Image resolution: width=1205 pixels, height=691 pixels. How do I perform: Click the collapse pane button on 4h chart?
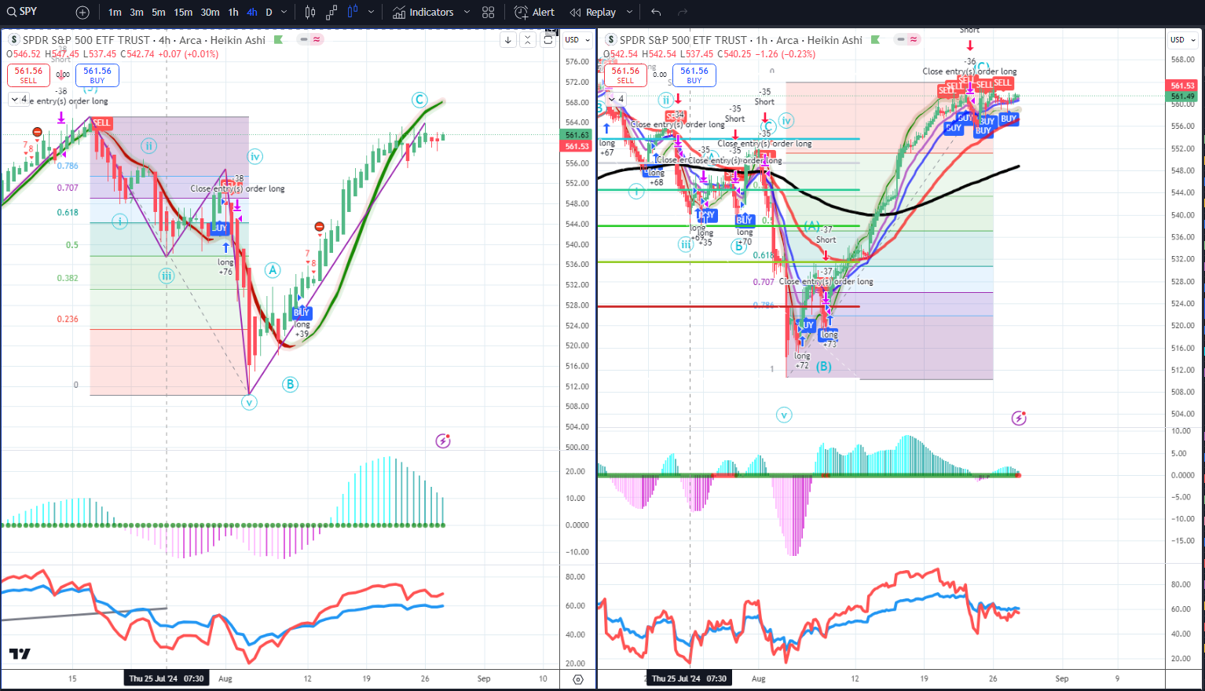528,40
